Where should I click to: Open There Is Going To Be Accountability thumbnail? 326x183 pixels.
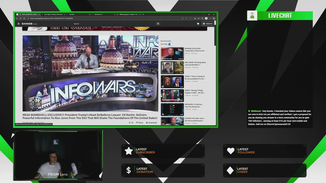point(172,82)
